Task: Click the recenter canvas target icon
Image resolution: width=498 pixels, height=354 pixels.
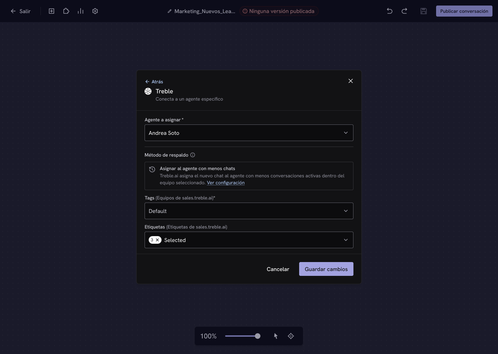Action: pyautogui.click(x=291, y=336)
